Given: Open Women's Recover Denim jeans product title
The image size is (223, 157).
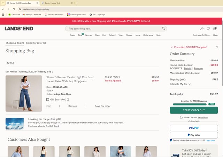Looking at the screenshot, I should tap(70, 79).
